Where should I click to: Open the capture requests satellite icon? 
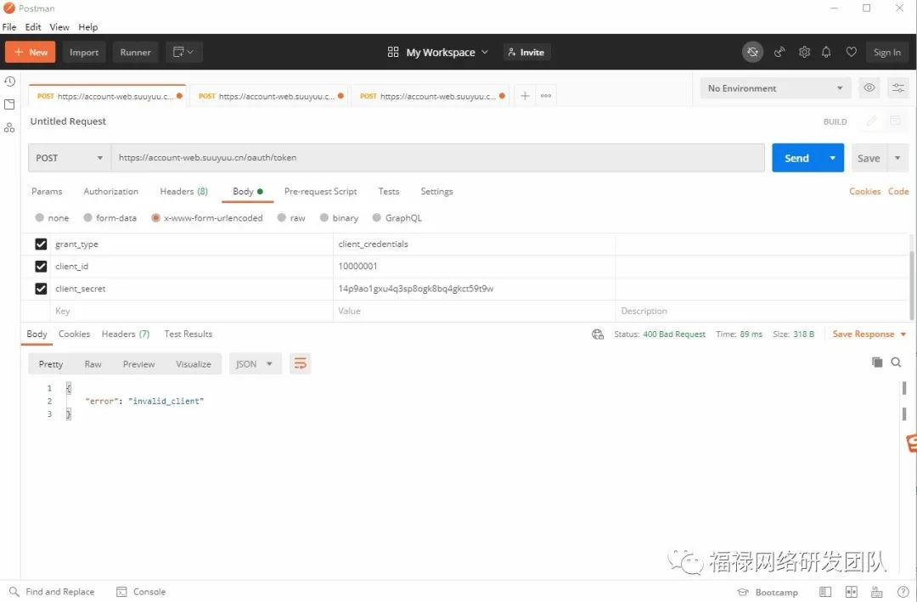click(x=779, y=52)
